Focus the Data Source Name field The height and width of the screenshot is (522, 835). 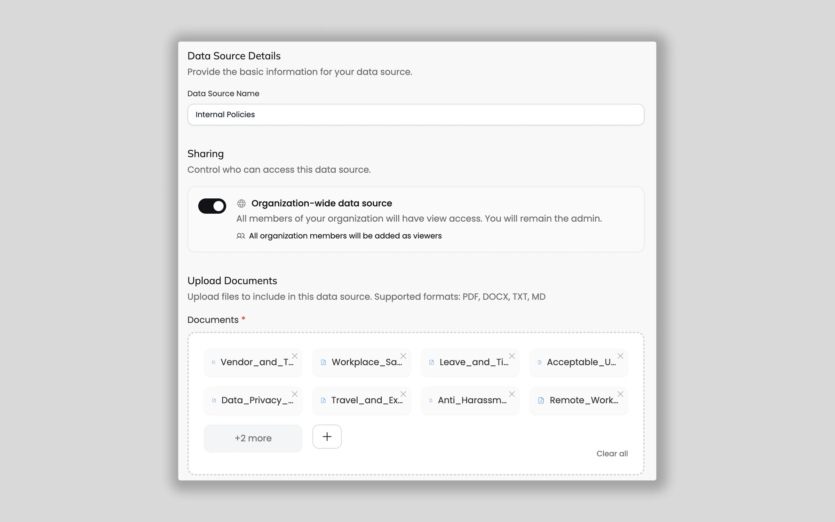416,114
